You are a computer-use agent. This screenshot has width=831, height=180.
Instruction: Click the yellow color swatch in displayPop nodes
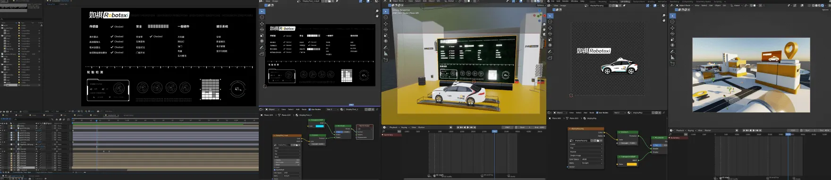coord(632,164)
